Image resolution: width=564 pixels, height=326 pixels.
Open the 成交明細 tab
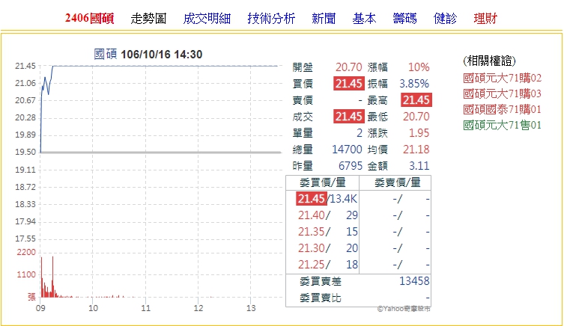point(207,18)
